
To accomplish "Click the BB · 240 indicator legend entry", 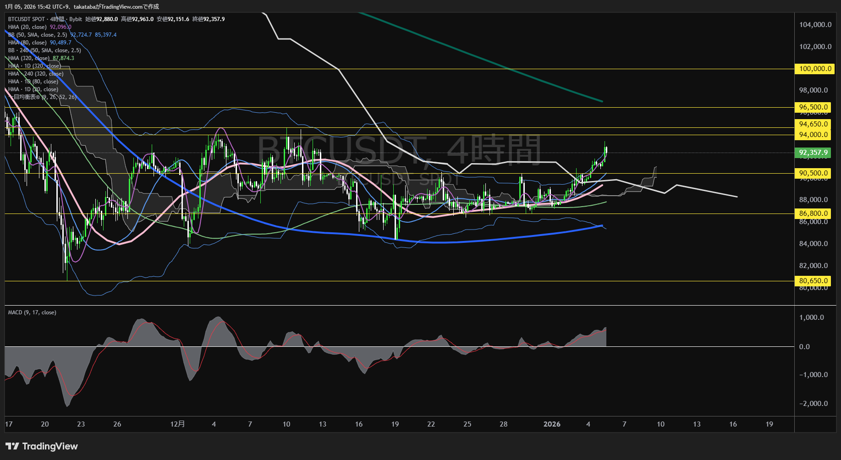I will pos(44,50).
